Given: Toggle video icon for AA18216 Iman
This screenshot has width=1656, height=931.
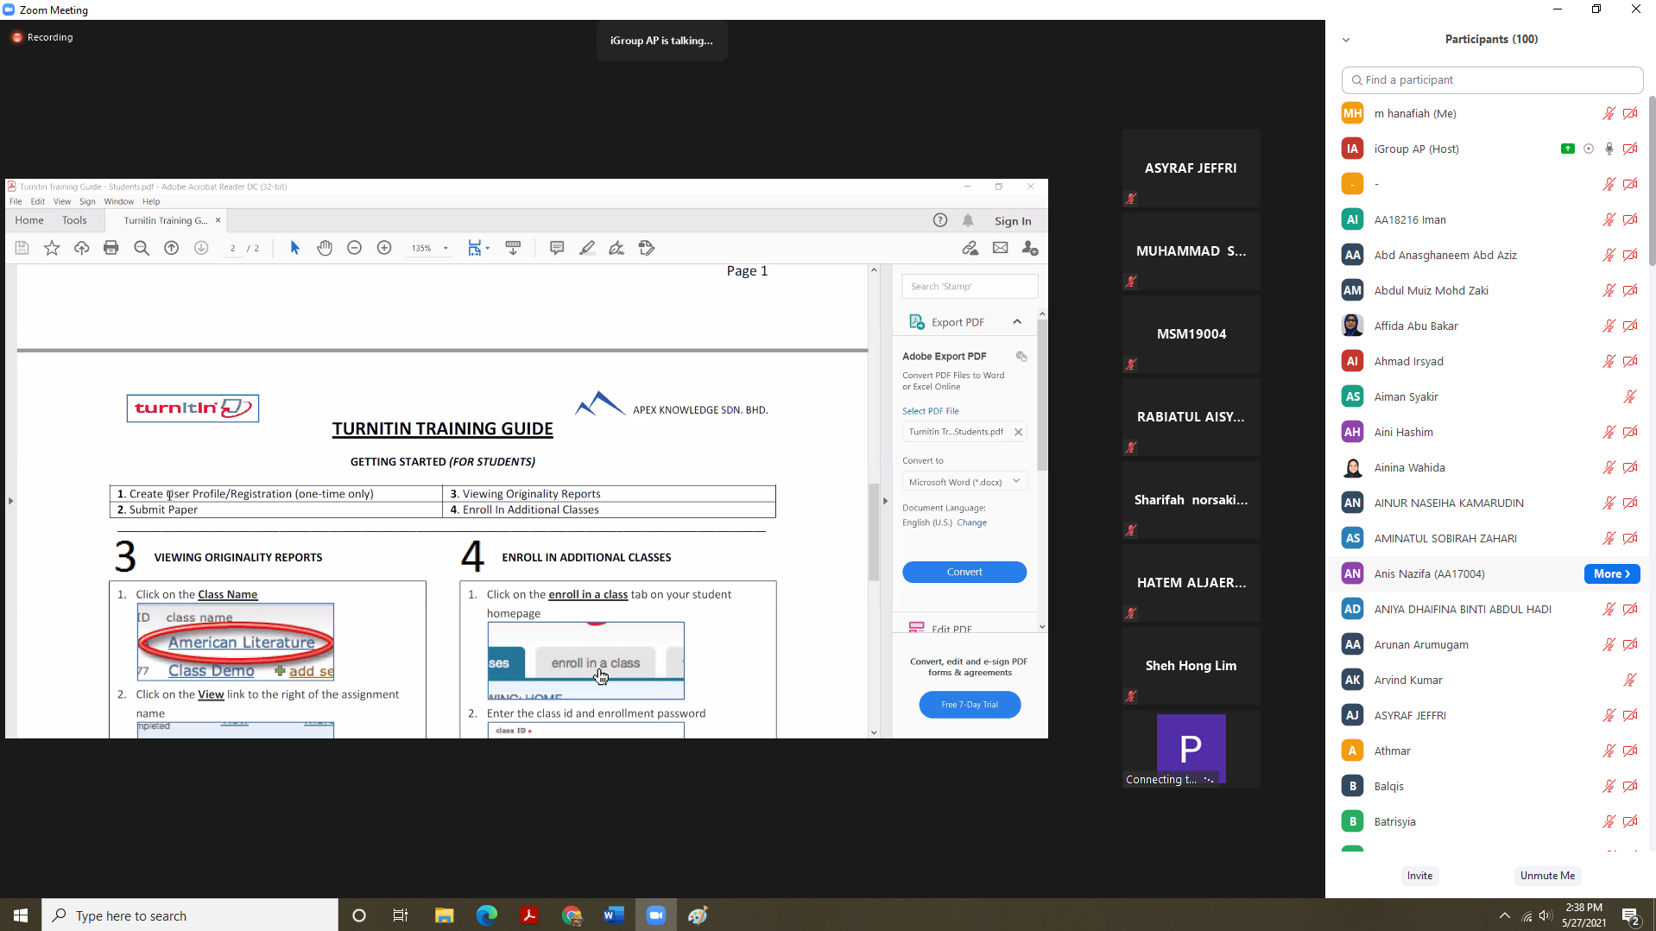Looking at the screenshot, I should [x=1630, y=219].
